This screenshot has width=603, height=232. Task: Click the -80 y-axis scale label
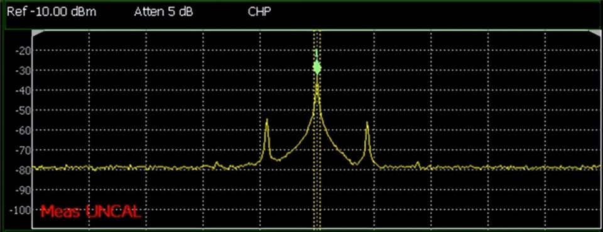[24, 170]
